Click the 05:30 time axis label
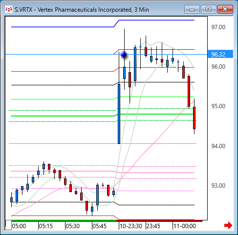This screenshot has width=238, height=235. pos(73,226)
